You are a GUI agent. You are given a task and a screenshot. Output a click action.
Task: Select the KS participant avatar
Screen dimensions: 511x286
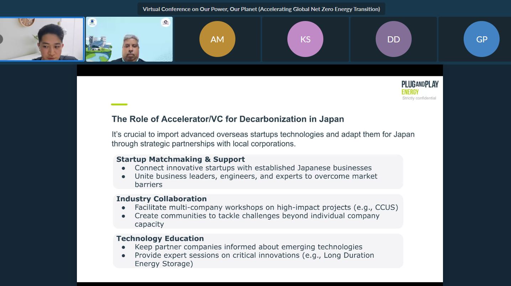(305, 39)
